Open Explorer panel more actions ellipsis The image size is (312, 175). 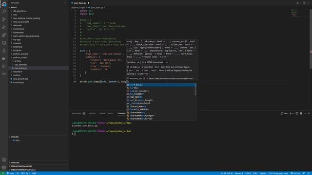tap(65, 3)
